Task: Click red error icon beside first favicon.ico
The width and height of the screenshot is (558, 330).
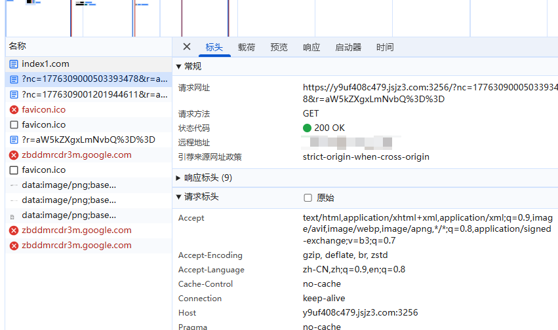Action: 14,109
